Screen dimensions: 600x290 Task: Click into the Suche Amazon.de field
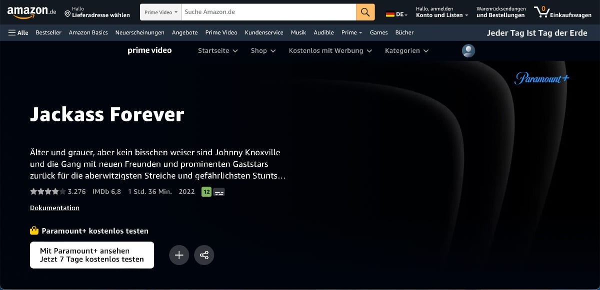click(x=268, y=12)
